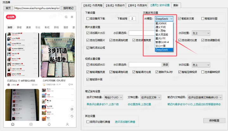Toggle 智能调饱和度 checkbox
This screenshot has height=131, width=228.
pos(111,72)
